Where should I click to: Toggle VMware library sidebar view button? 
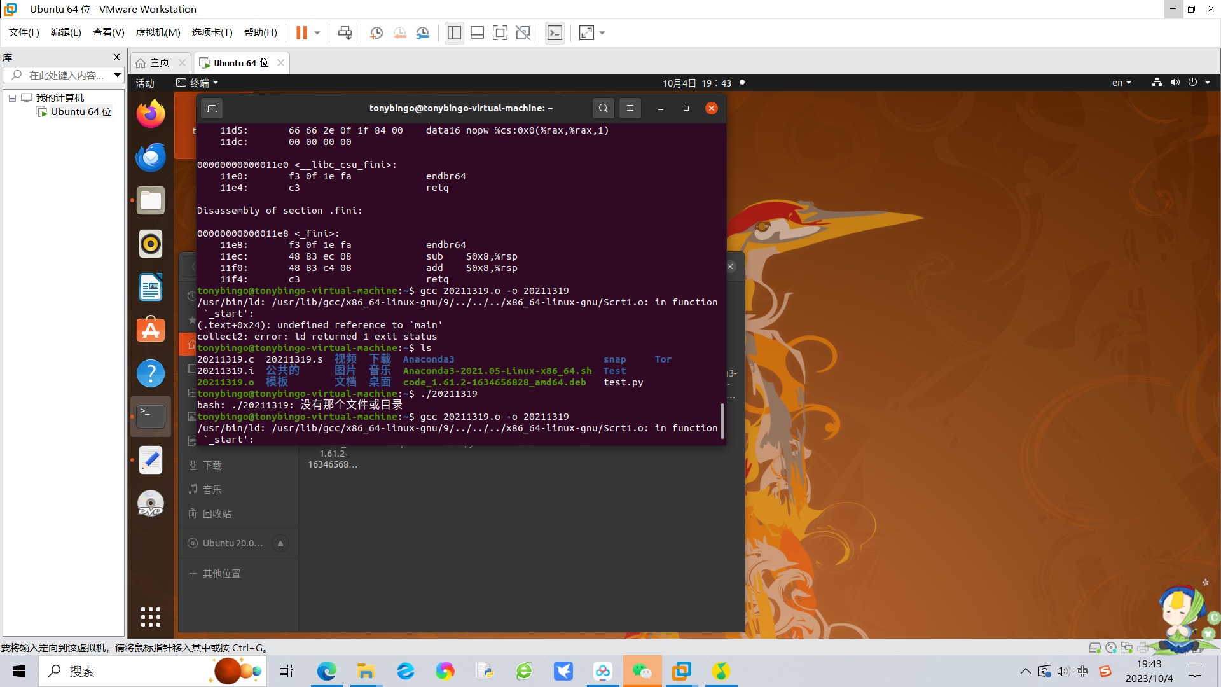[454, 33]
